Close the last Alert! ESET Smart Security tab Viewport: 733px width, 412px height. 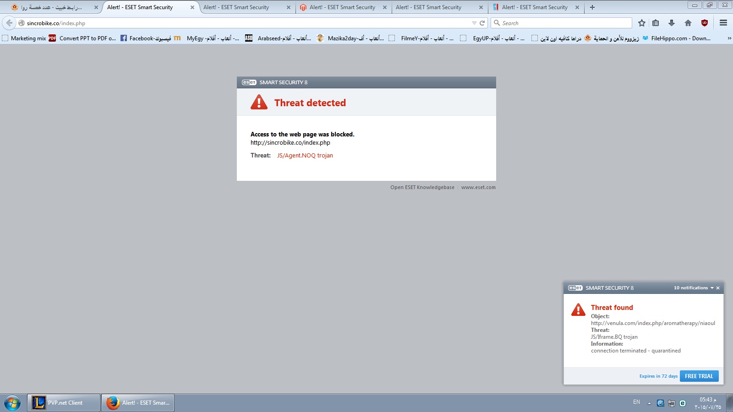pyautogui.click(x=577, y=7)
